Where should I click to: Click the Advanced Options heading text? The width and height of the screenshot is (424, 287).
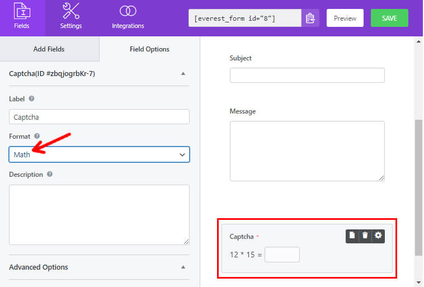pyautogui.click(x=39, y=267)
